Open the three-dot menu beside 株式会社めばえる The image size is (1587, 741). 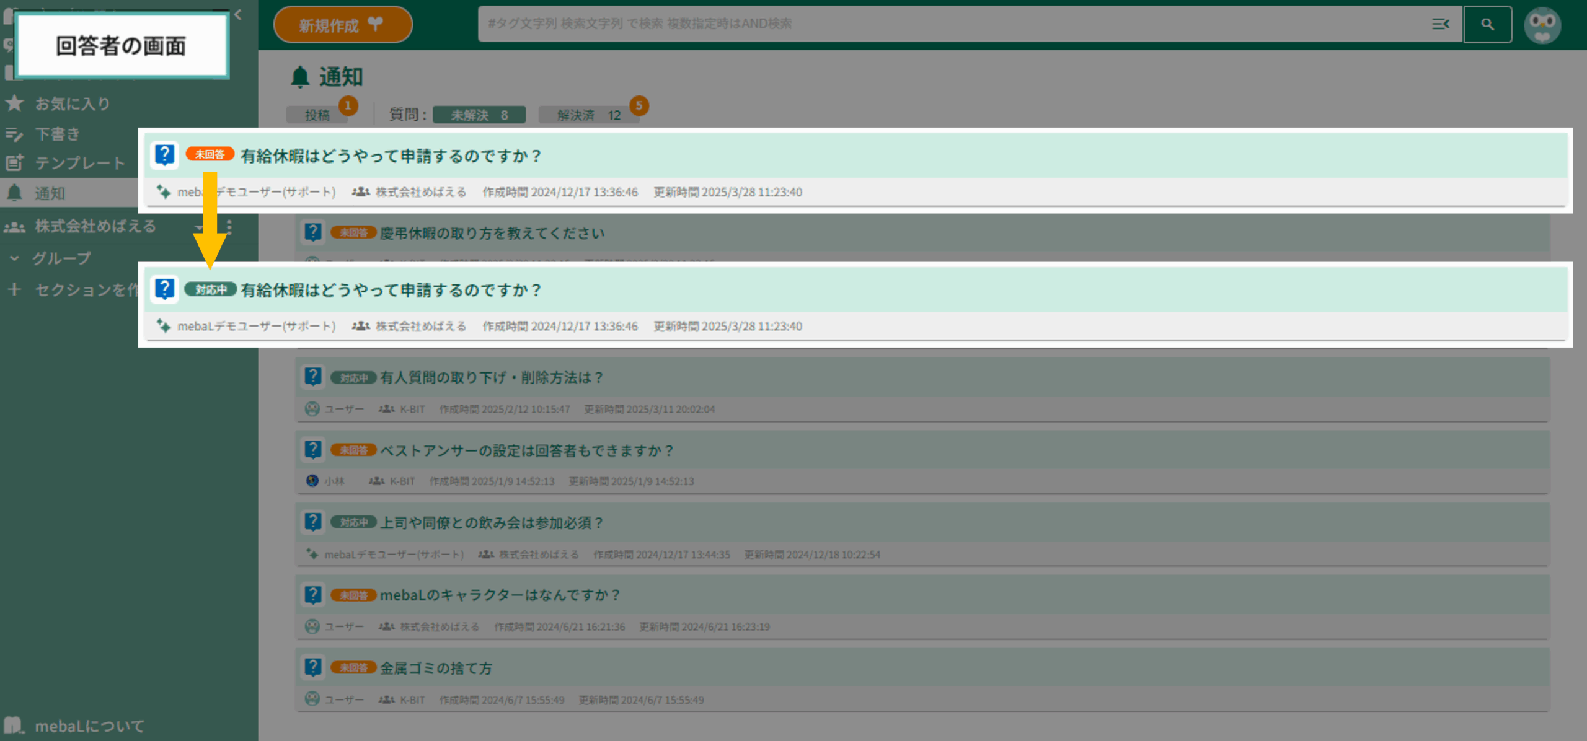(229, 227)
